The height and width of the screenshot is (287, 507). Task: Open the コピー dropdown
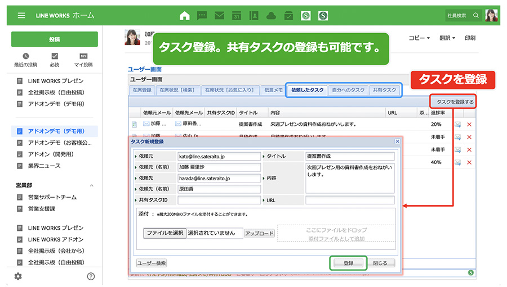(x=419, y=38)
